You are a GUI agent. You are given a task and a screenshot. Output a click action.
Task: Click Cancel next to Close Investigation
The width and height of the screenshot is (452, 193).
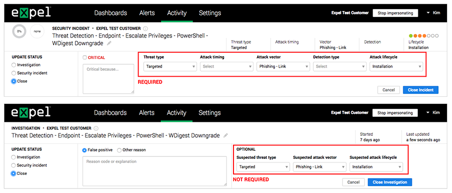pos(353,182)
